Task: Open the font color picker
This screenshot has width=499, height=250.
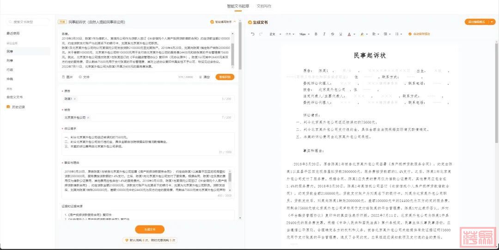Action: click(350, 34)
